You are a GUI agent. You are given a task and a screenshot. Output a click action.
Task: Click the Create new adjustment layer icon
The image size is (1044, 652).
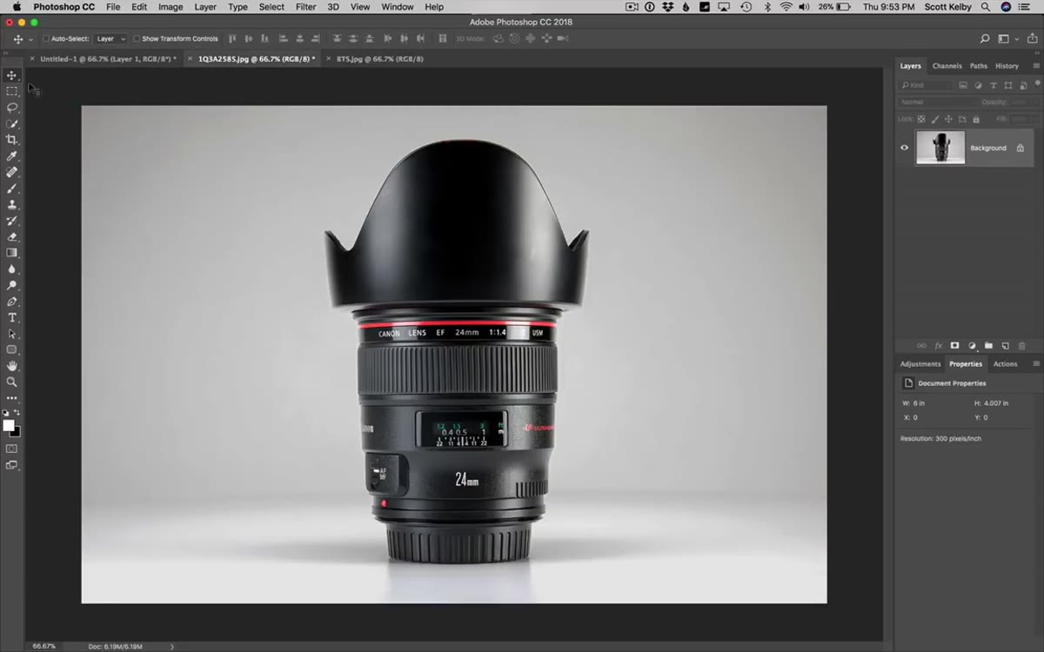point(972,345)
